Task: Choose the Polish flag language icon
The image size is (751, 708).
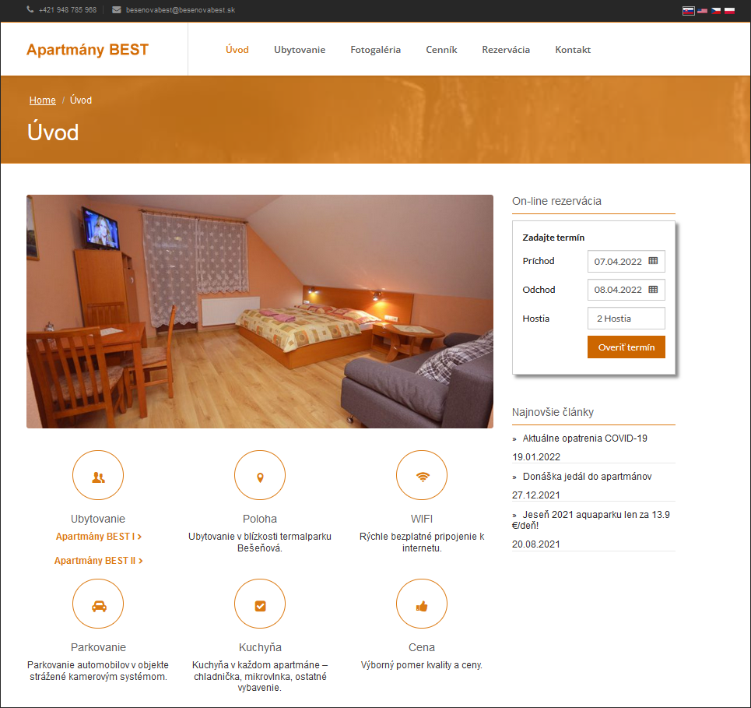Action: (729, 11)
